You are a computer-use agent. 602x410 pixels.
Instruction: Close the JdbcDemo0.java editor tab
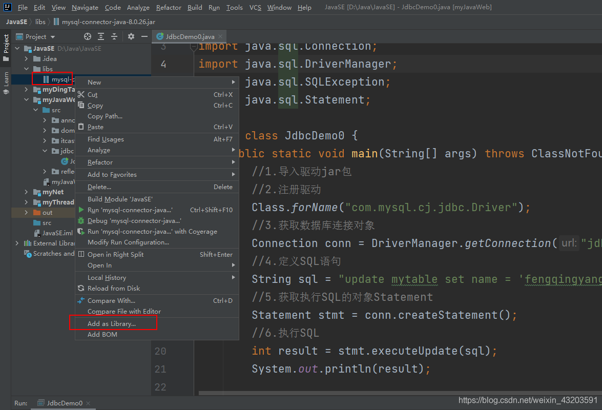220,36
